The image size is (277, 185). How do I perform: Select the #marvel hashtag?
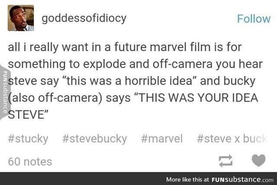(161, 139)
